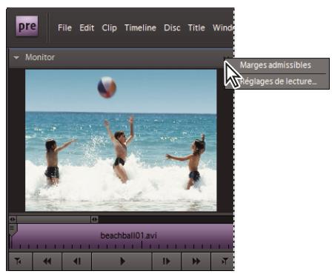Choose 'Réglages de lecture...' menu entry
The height and width of the screenshot is (274, 332).
(x=279, y=81)
